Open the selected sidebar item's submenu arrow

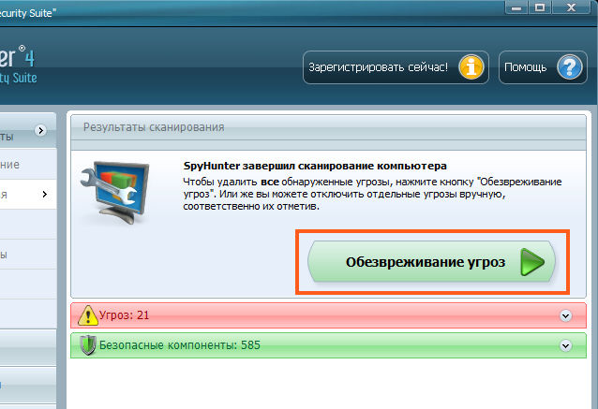(x=45, y=195)
